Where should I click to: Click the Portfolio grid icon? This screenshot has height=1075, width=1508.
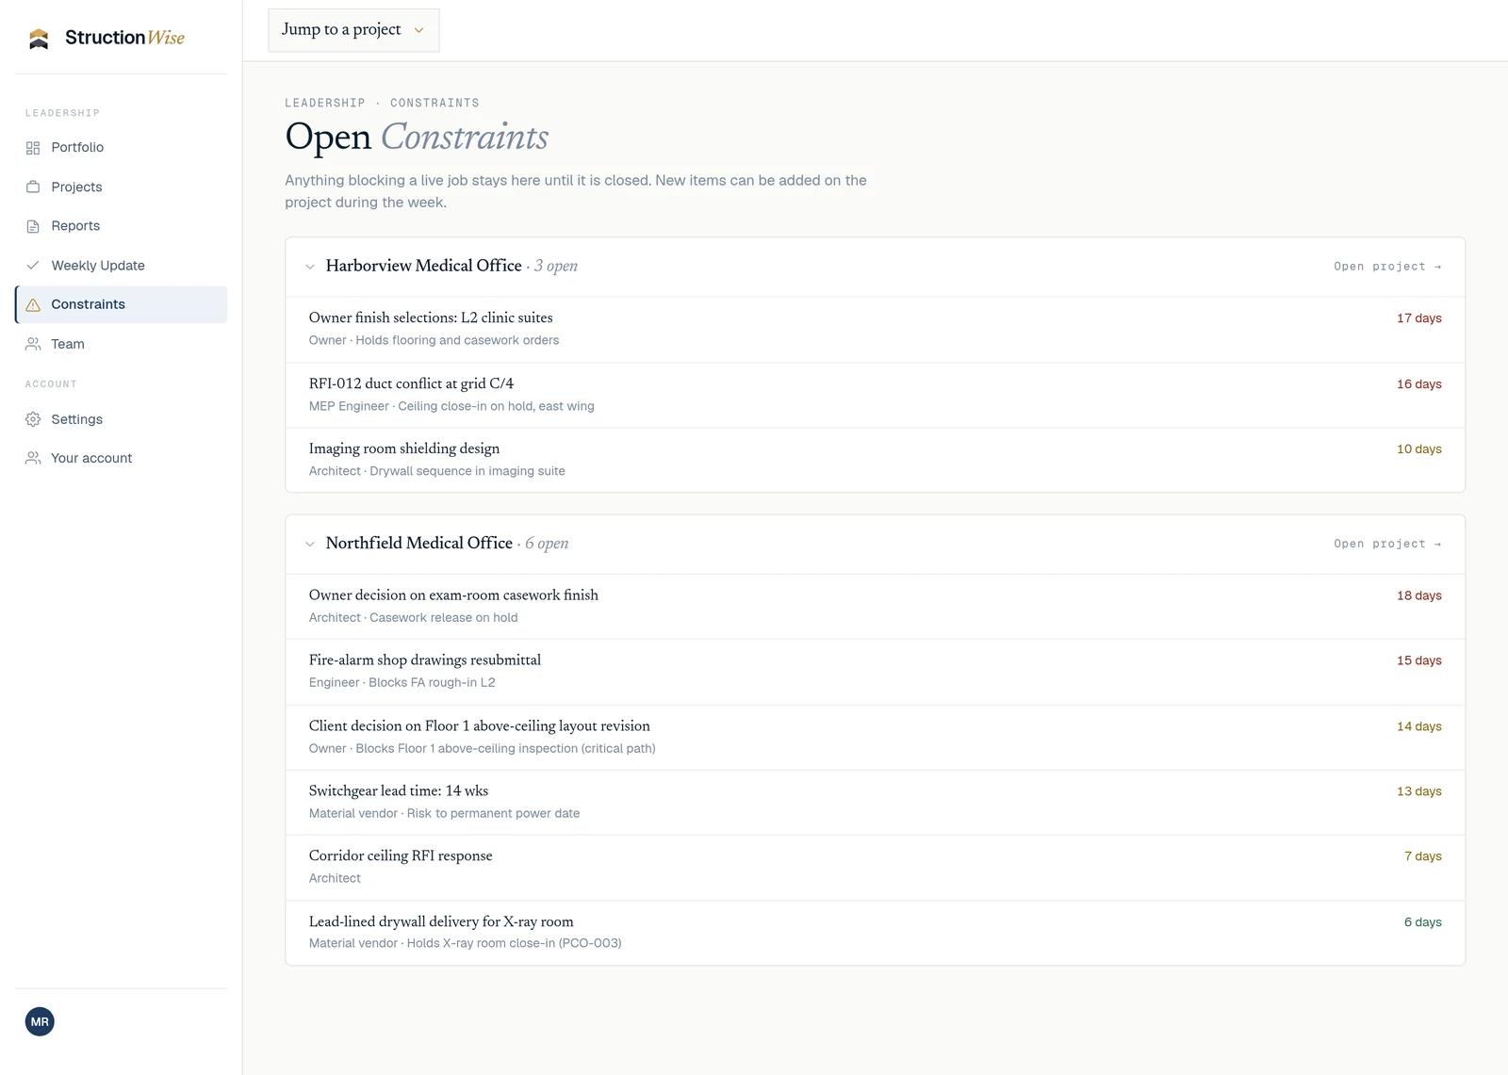click(x=33, y=148)
